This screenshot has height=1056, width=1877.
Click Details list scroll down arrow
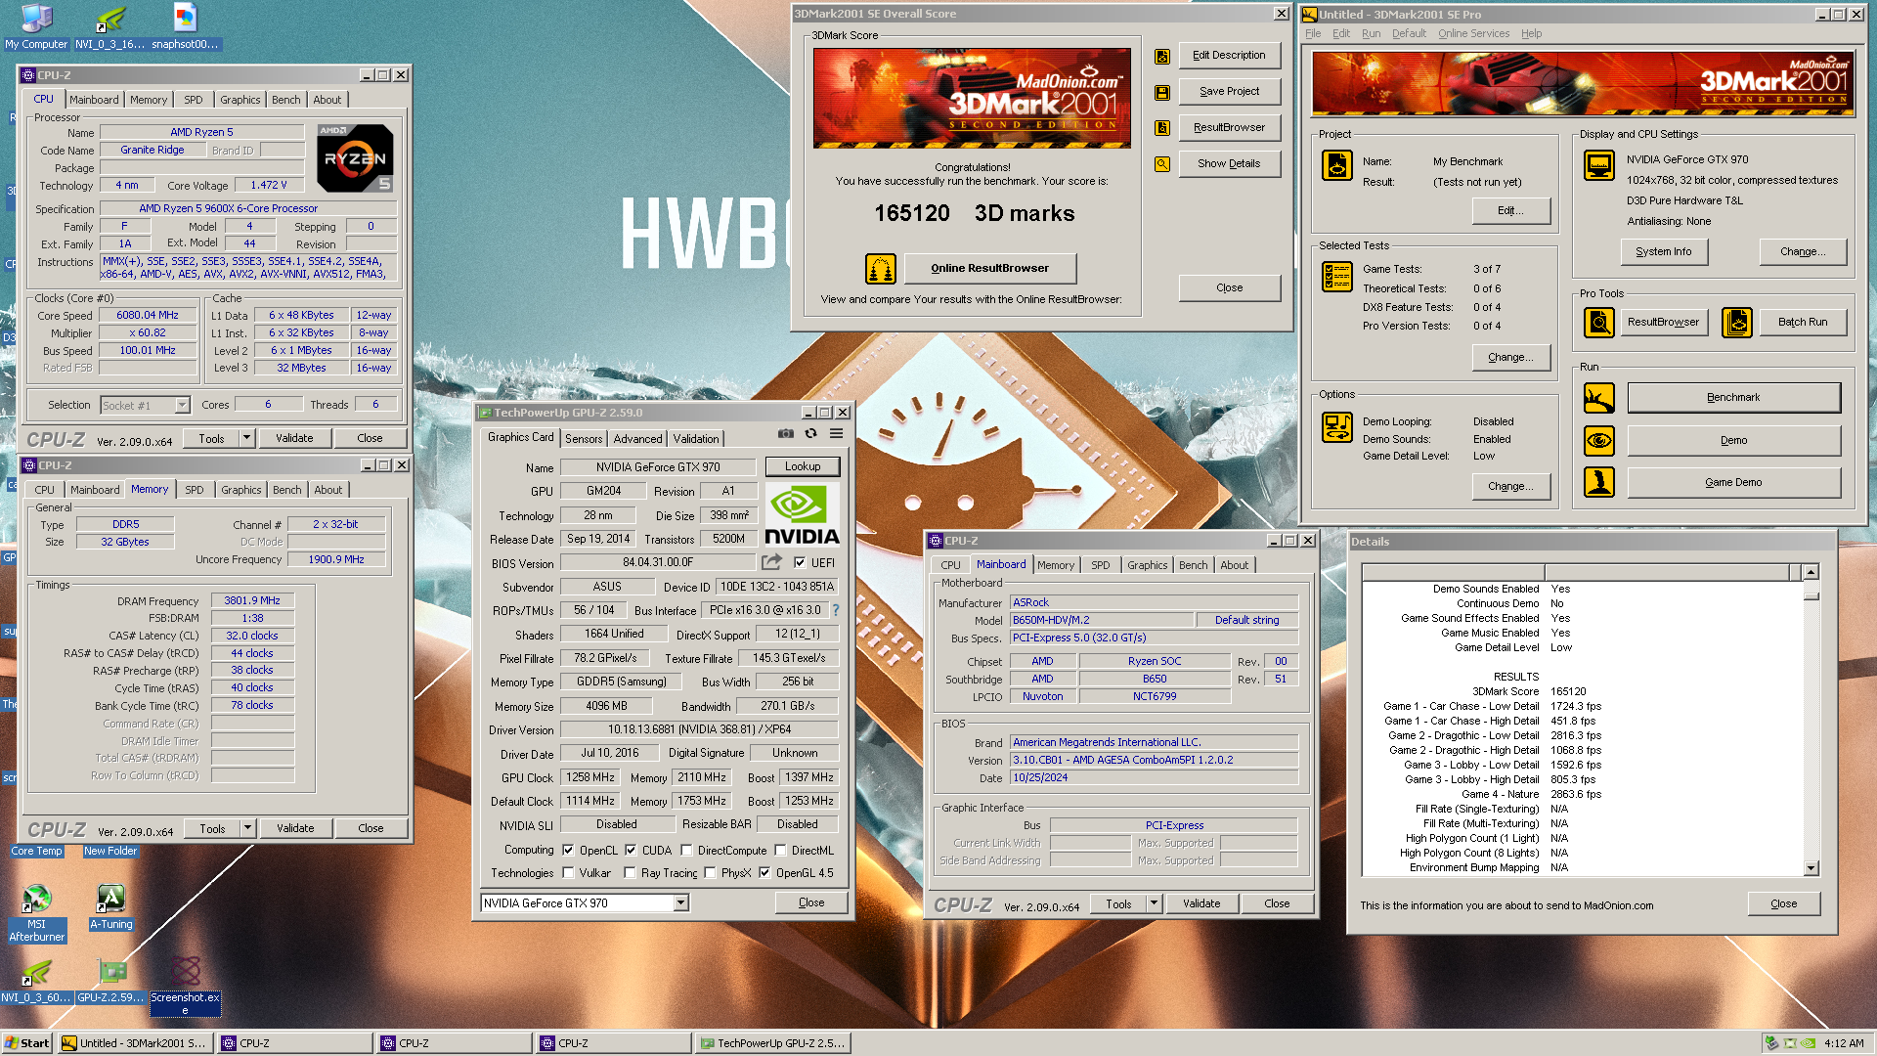[1811, 868]
